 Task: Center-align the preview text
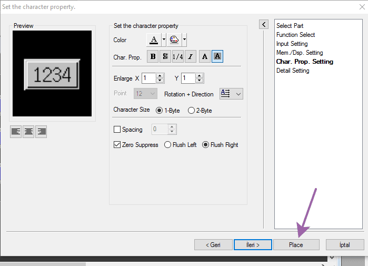point(28,132)
